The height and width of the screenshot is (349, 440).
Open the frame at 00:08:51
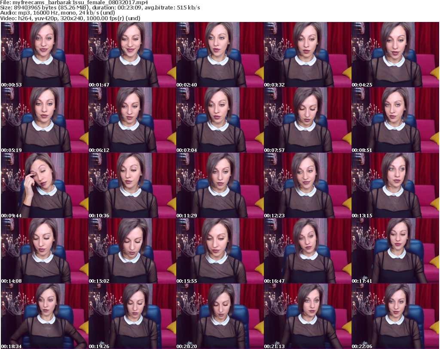click(x=395, y=120)
